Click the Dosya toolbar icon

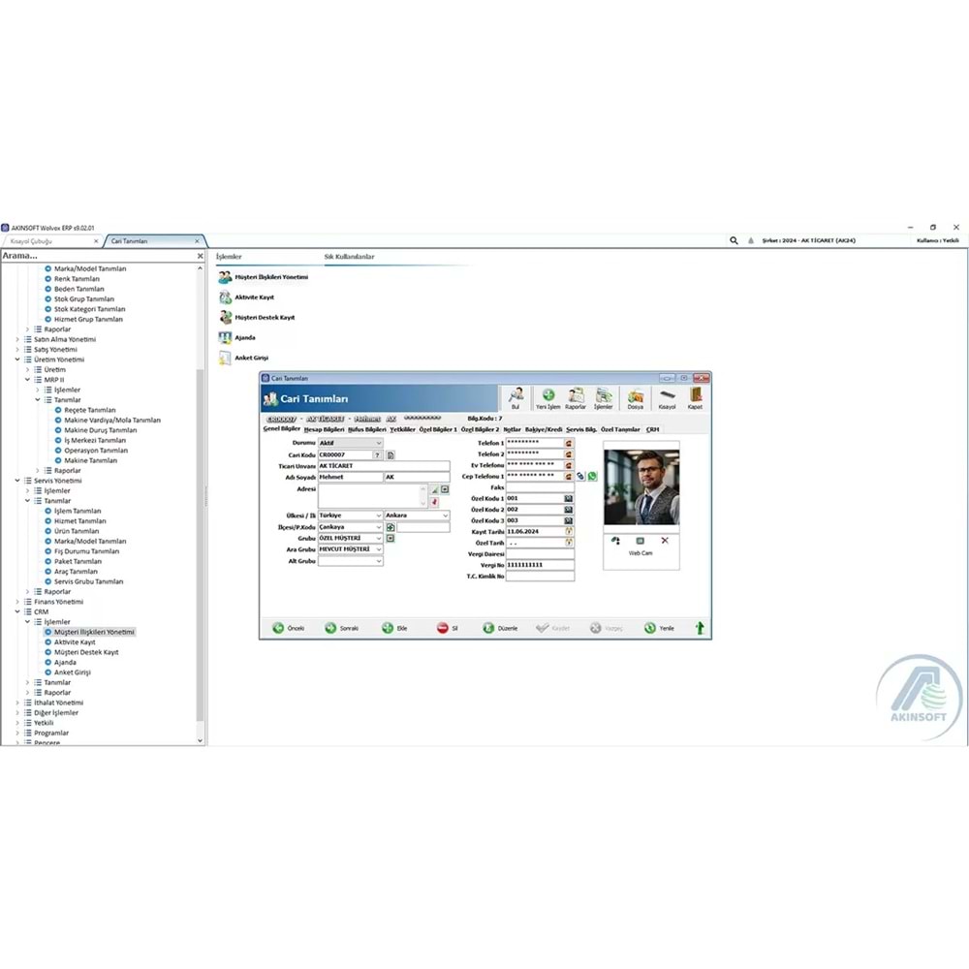[637, 396]
